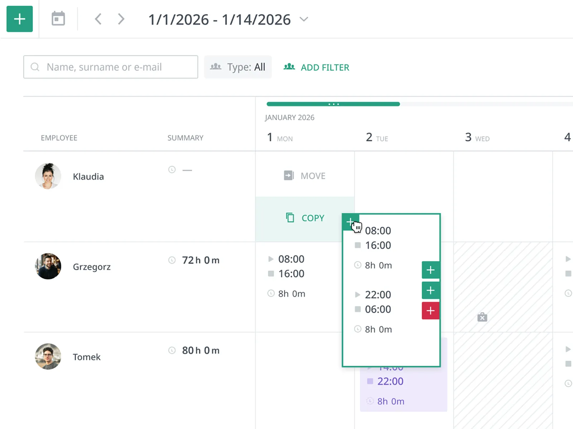
Task: Click the clock icon beside 72h 0m
Action: tap(172, 260)
